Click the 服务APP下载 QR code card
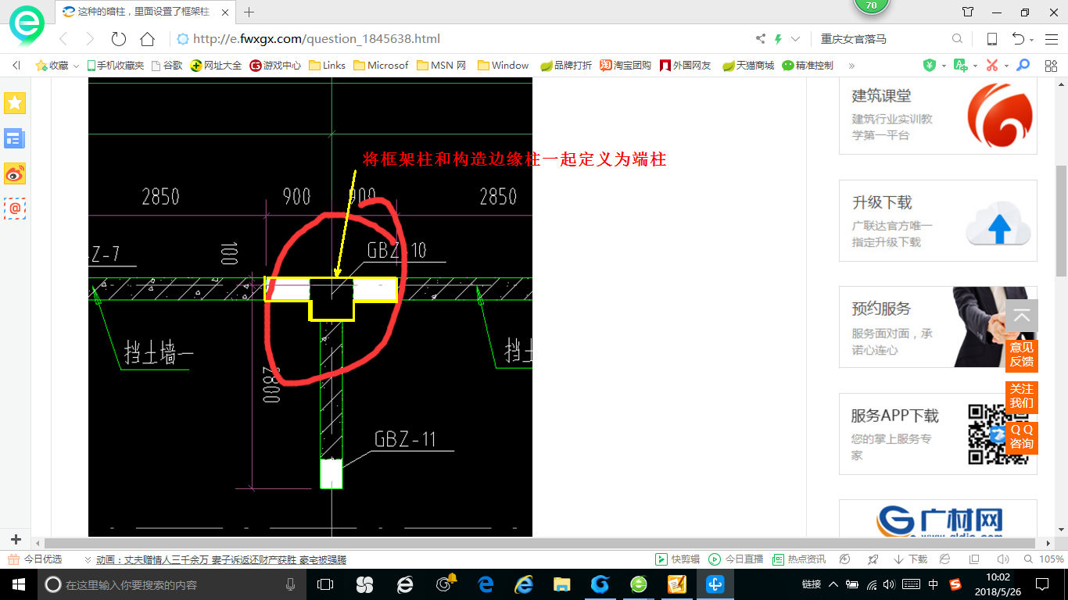This screenshot has width=1068, height=600. 938,434
